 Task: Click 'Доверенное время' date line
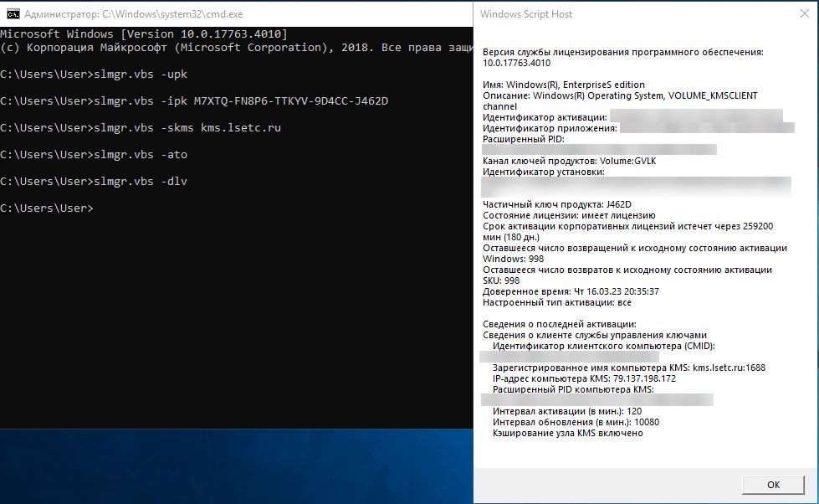(x=571, y=291)
